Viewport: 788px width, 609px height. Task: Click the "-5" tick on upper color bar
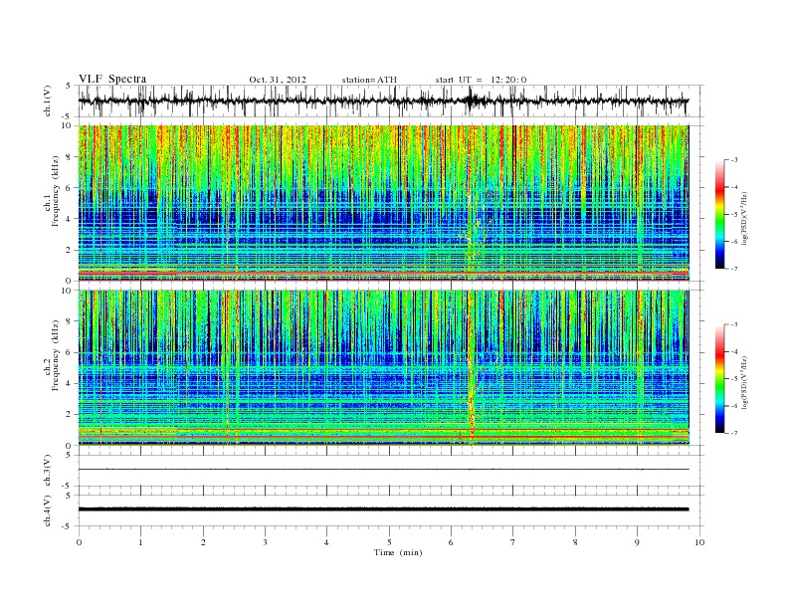pyautogui.click(x=734, y=215)
